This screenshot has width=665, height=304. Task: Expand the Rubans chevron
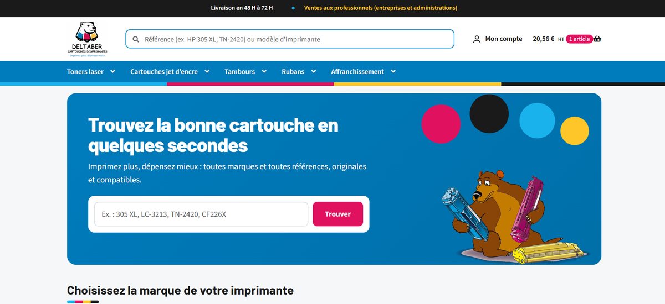[x=313, y=71]
